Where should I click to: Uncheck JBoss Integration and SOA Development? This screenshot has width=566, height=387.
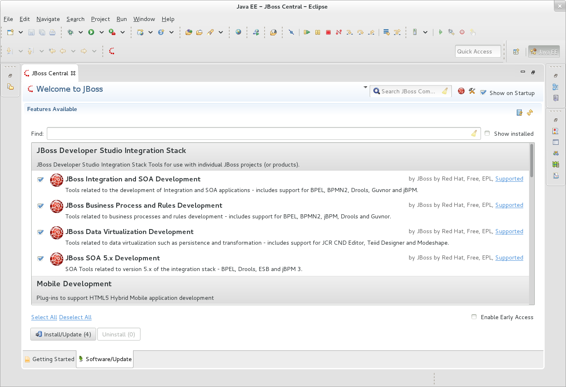click(x=41, y=179)
